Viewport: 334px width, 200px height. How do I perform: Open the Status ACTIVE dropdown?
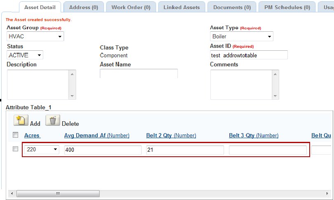tap(25, 55)
